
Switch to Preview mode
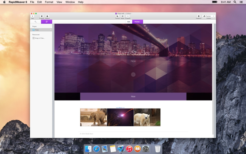138,22
